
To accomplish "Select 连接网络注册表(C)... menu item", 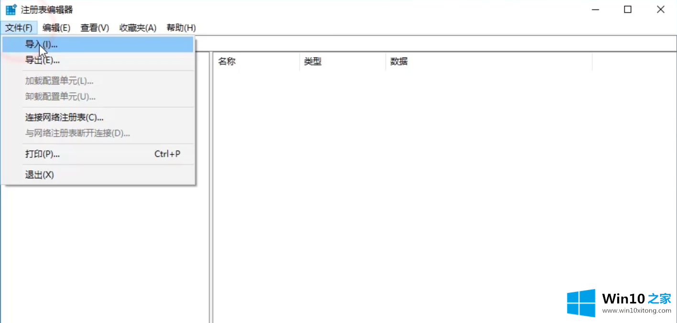I will pyautogui.click(x=64, y=118).
